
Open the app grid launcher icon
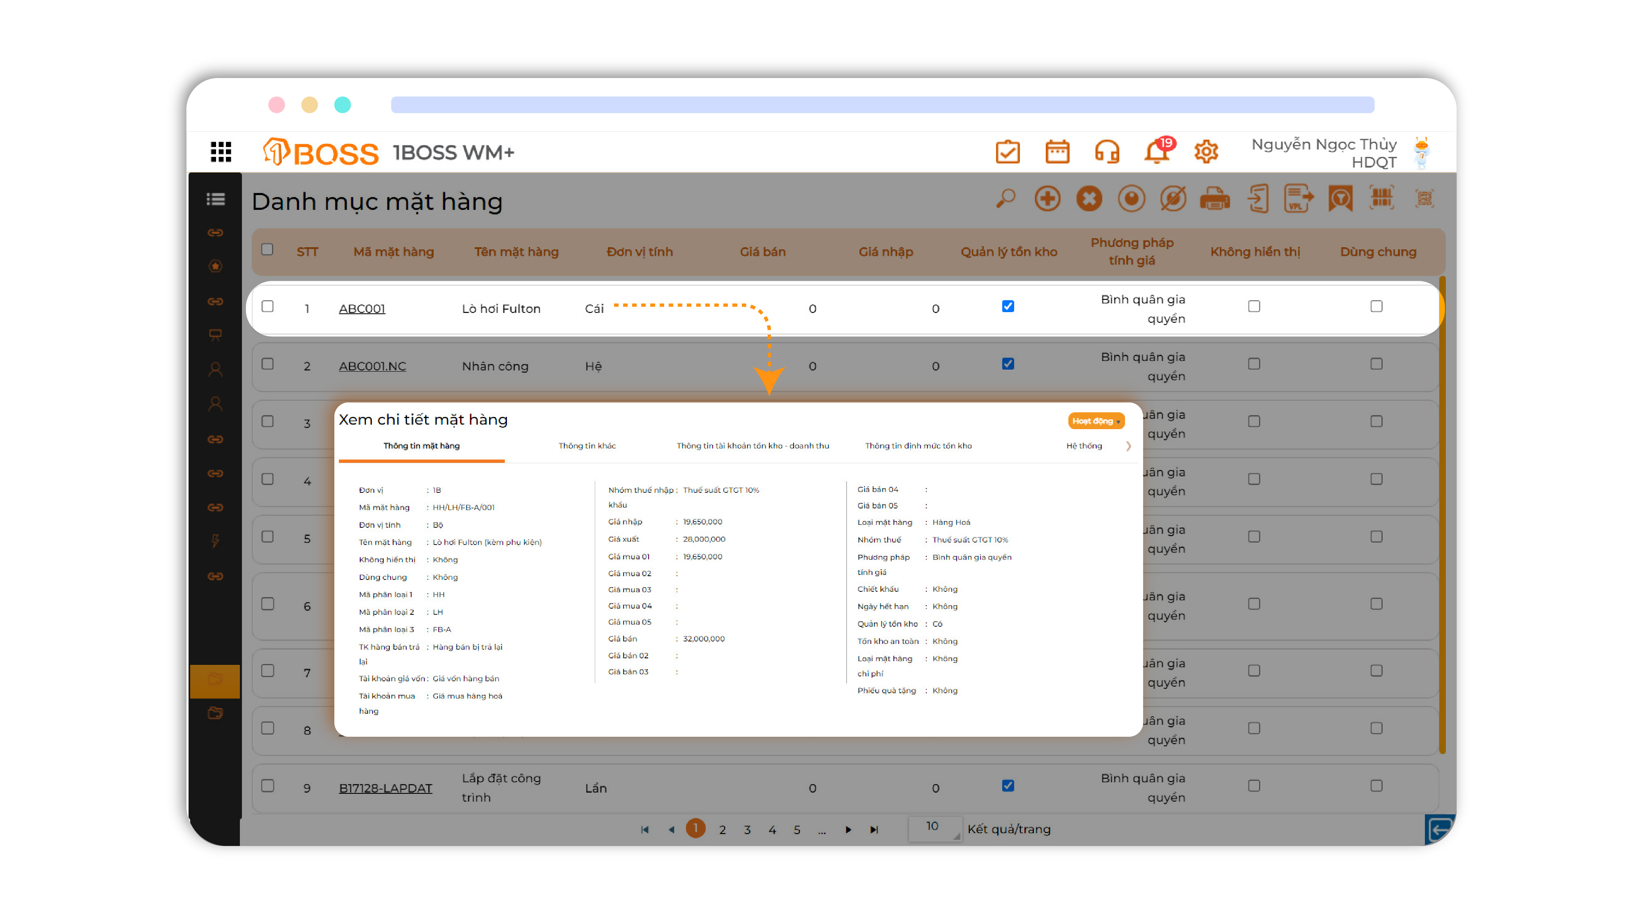coord(221,152)
